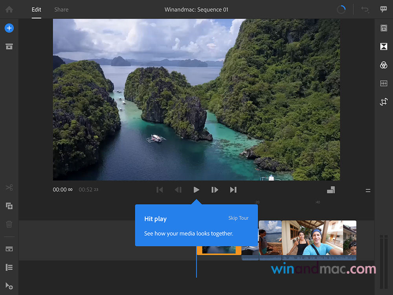
Task: Open the feedback speech bubble icon
Action: pyautogui.click(x=384, y=9)
